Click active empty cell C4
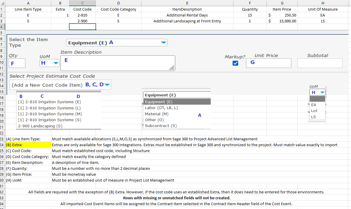Screen dimensions: 351x209 click(x=83, y=27)
